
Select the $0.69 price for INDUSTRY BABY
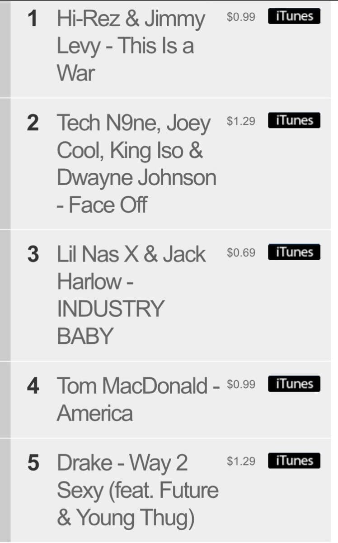point(241,253)
